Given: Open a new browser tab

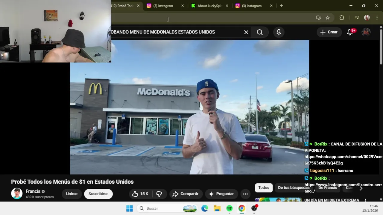Looking at the screenshot, I should 281,6.
